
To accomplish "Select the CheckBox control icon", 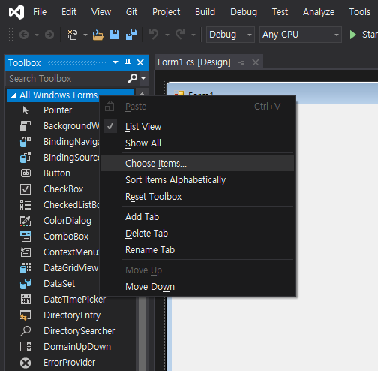I will pos(25,189).
